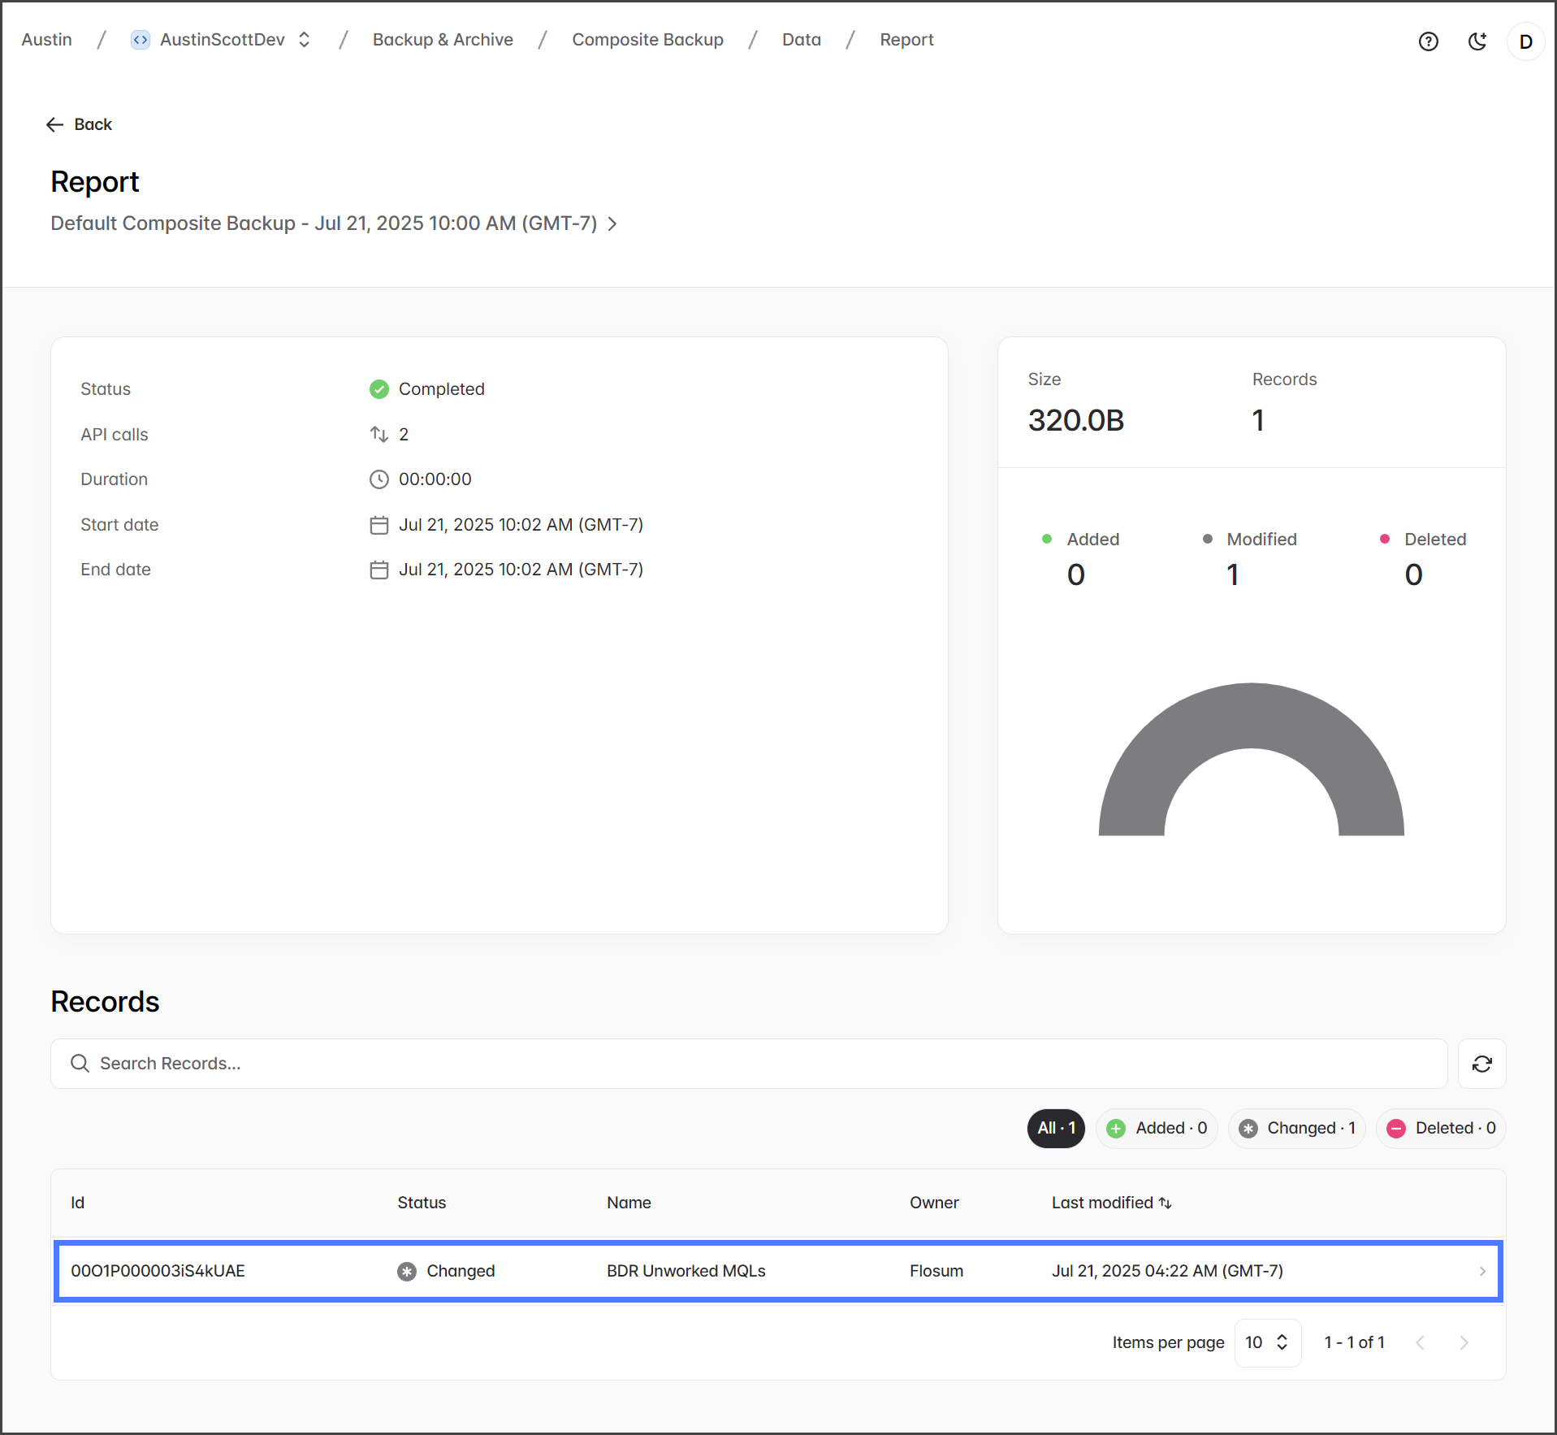Click the magnifier icon in search

80,1064
